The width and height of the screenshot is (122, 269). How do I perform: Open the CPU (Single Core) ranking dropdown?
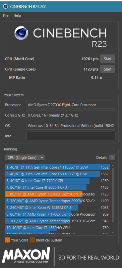pos(25,158)
